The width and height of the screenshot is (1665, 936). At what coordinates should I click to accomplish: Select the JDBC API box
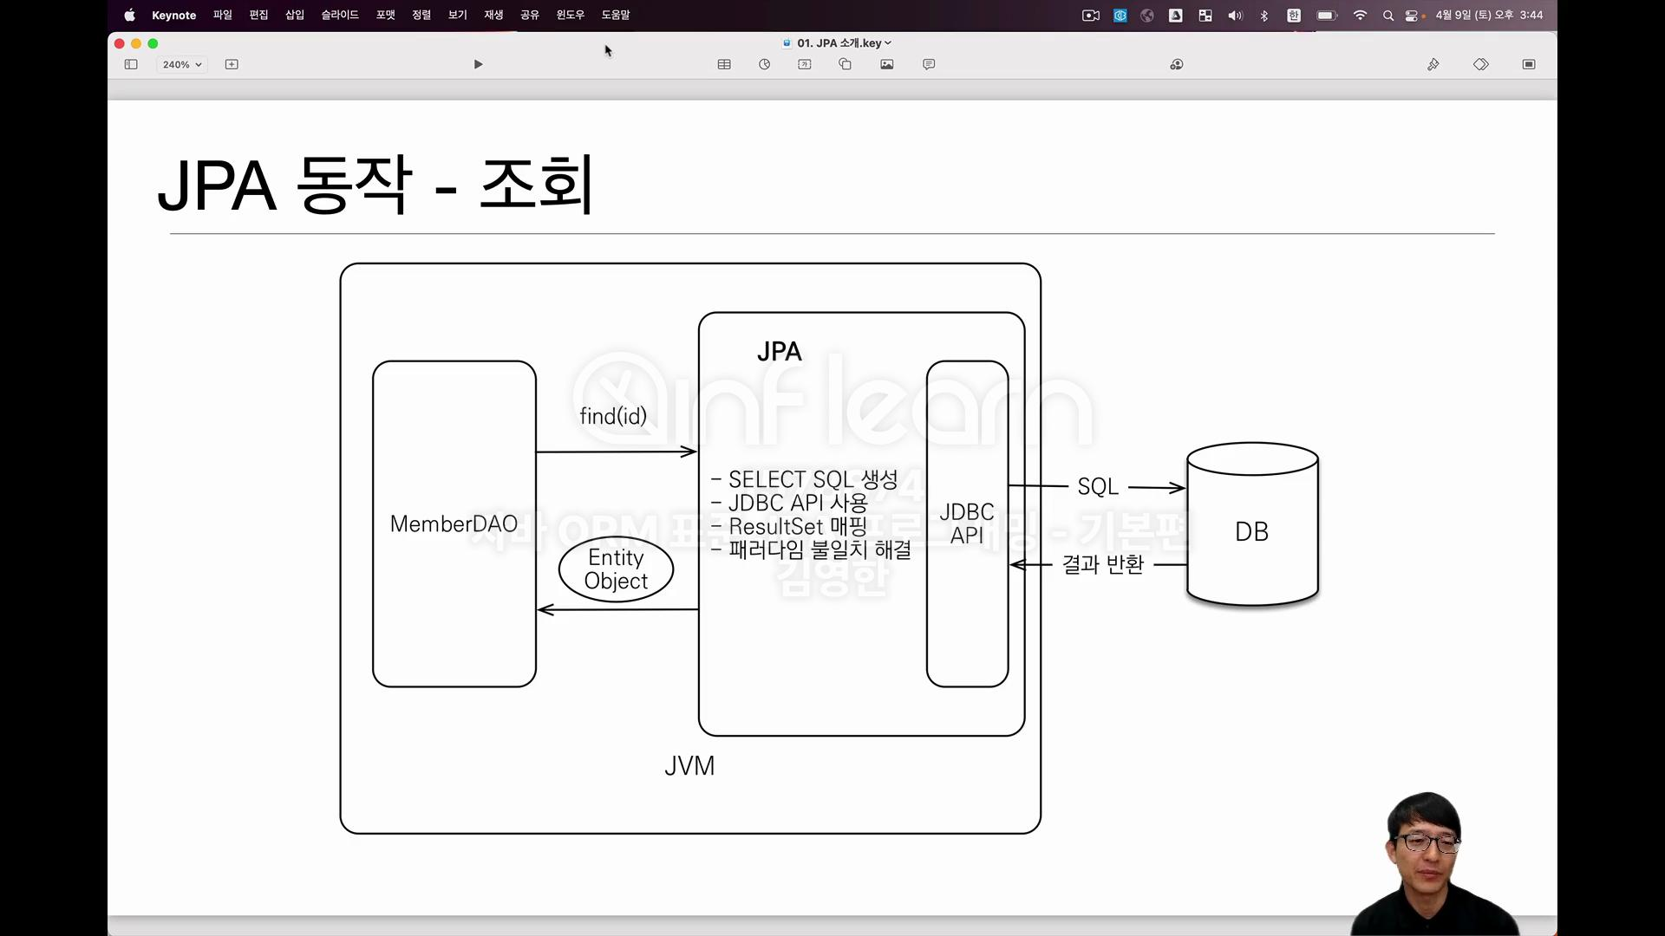tap(967, 523)
